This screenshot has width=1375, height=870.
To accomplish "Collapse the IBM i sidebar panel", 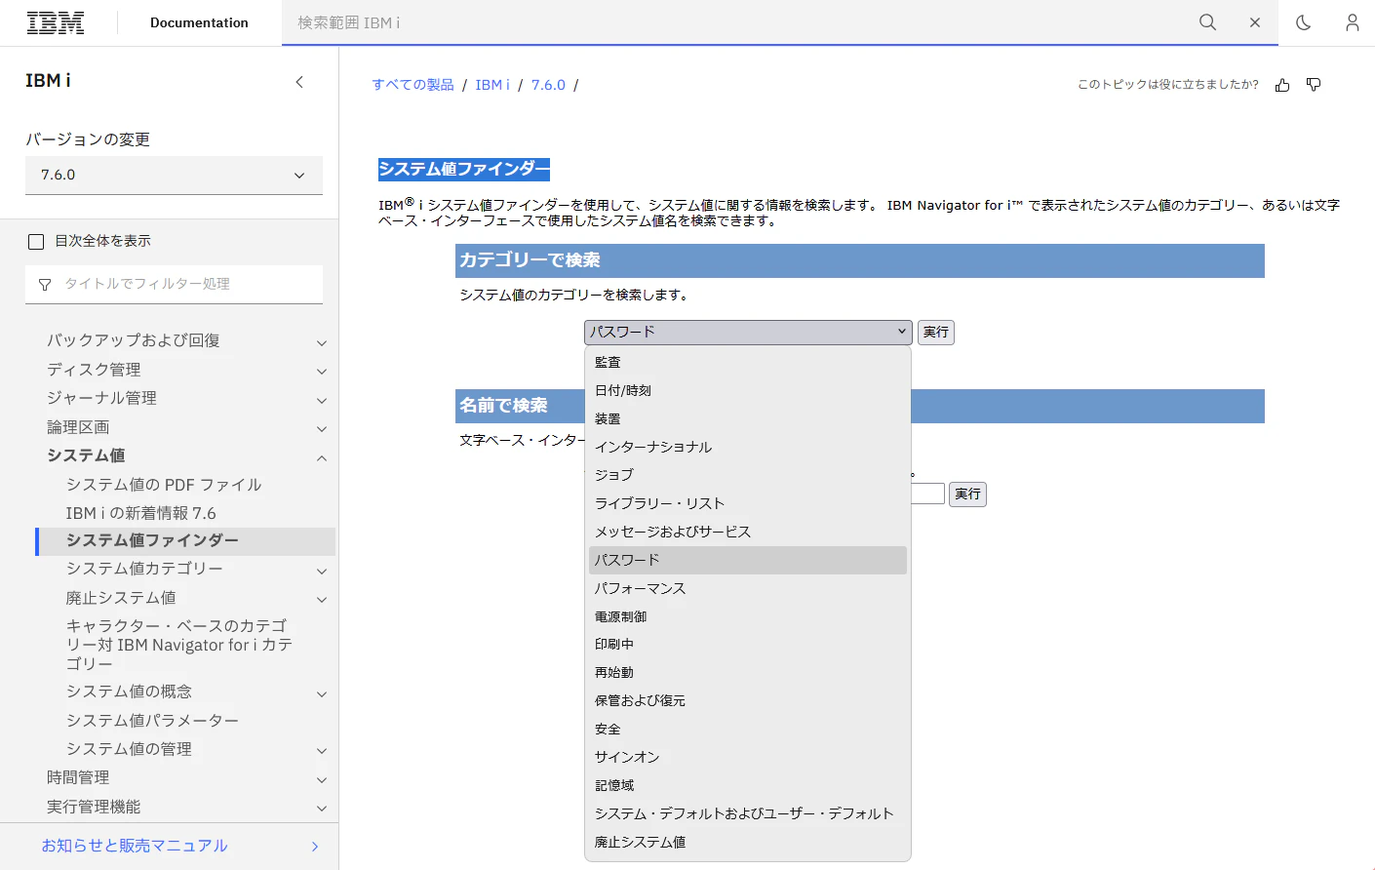I will [299, 82].
